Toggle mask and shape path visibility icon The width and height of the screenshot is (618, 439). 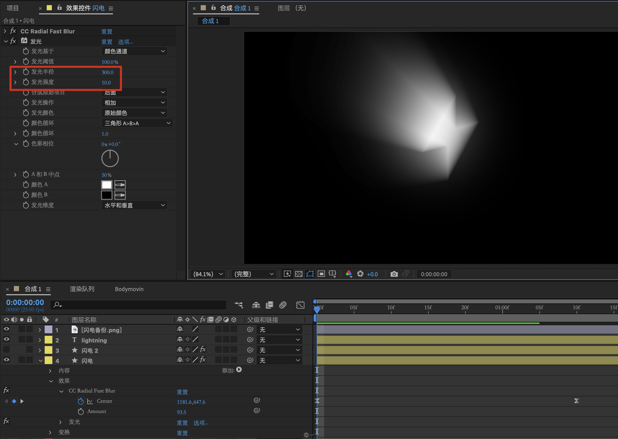[x=310, y=274]
